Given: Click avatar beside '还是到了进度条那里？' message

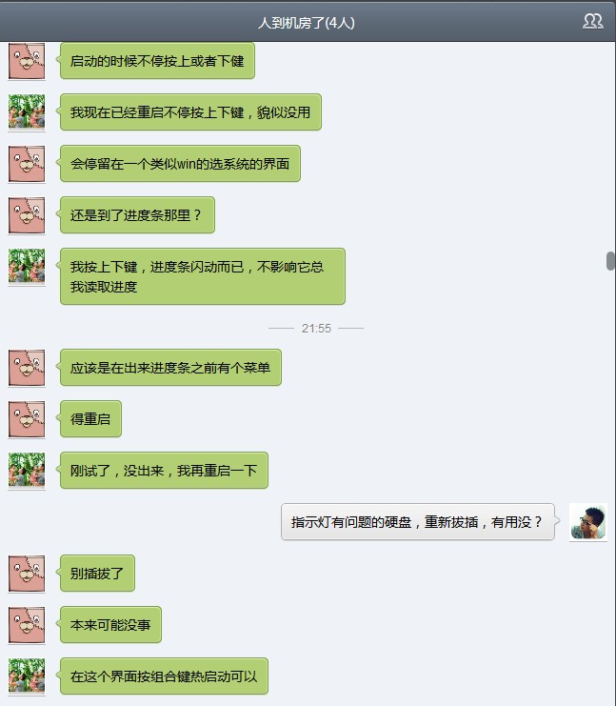Looking at the screenshot, I should pyautogui.click(x=27, y=214).
